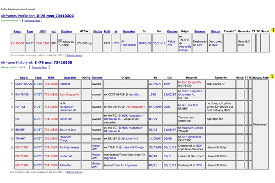The image size is (275, 183).
Task: Sort profile table by Reg'n
Action: click(x=17, y=31)
